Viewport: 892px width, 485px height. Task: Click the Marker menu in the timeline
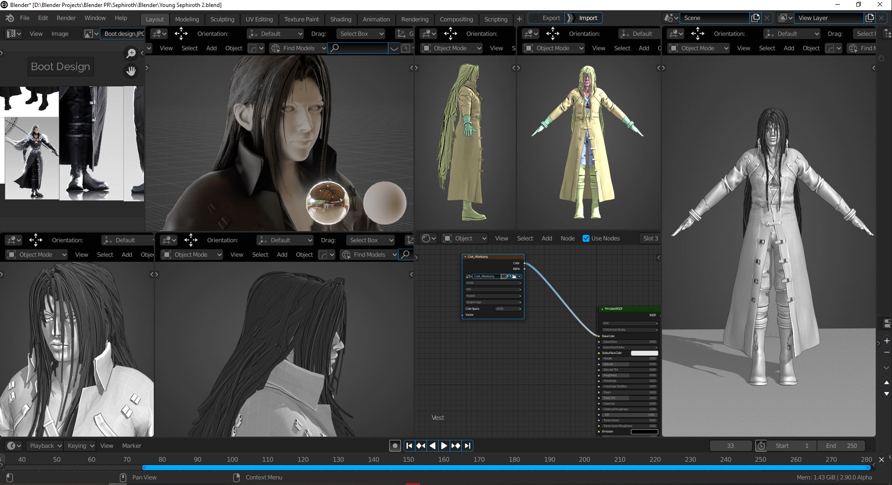click(131, 445)
